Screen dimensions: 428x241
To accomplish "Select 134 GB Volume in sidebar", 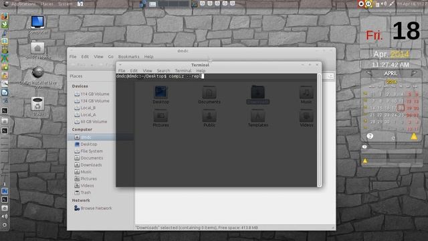I will click(92, 101).
